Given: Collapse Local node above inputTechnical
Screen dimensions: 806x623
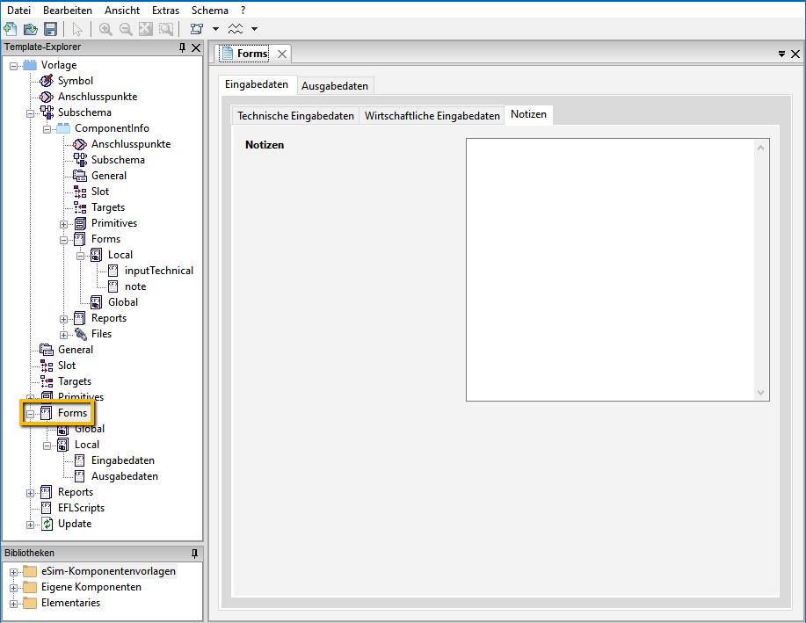Looking at the screenshot, I should coord(80,256).
